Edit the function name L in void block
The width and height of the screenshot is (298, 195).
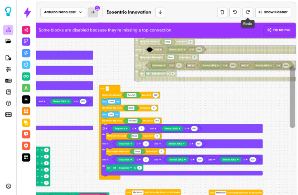pos(107,88)
